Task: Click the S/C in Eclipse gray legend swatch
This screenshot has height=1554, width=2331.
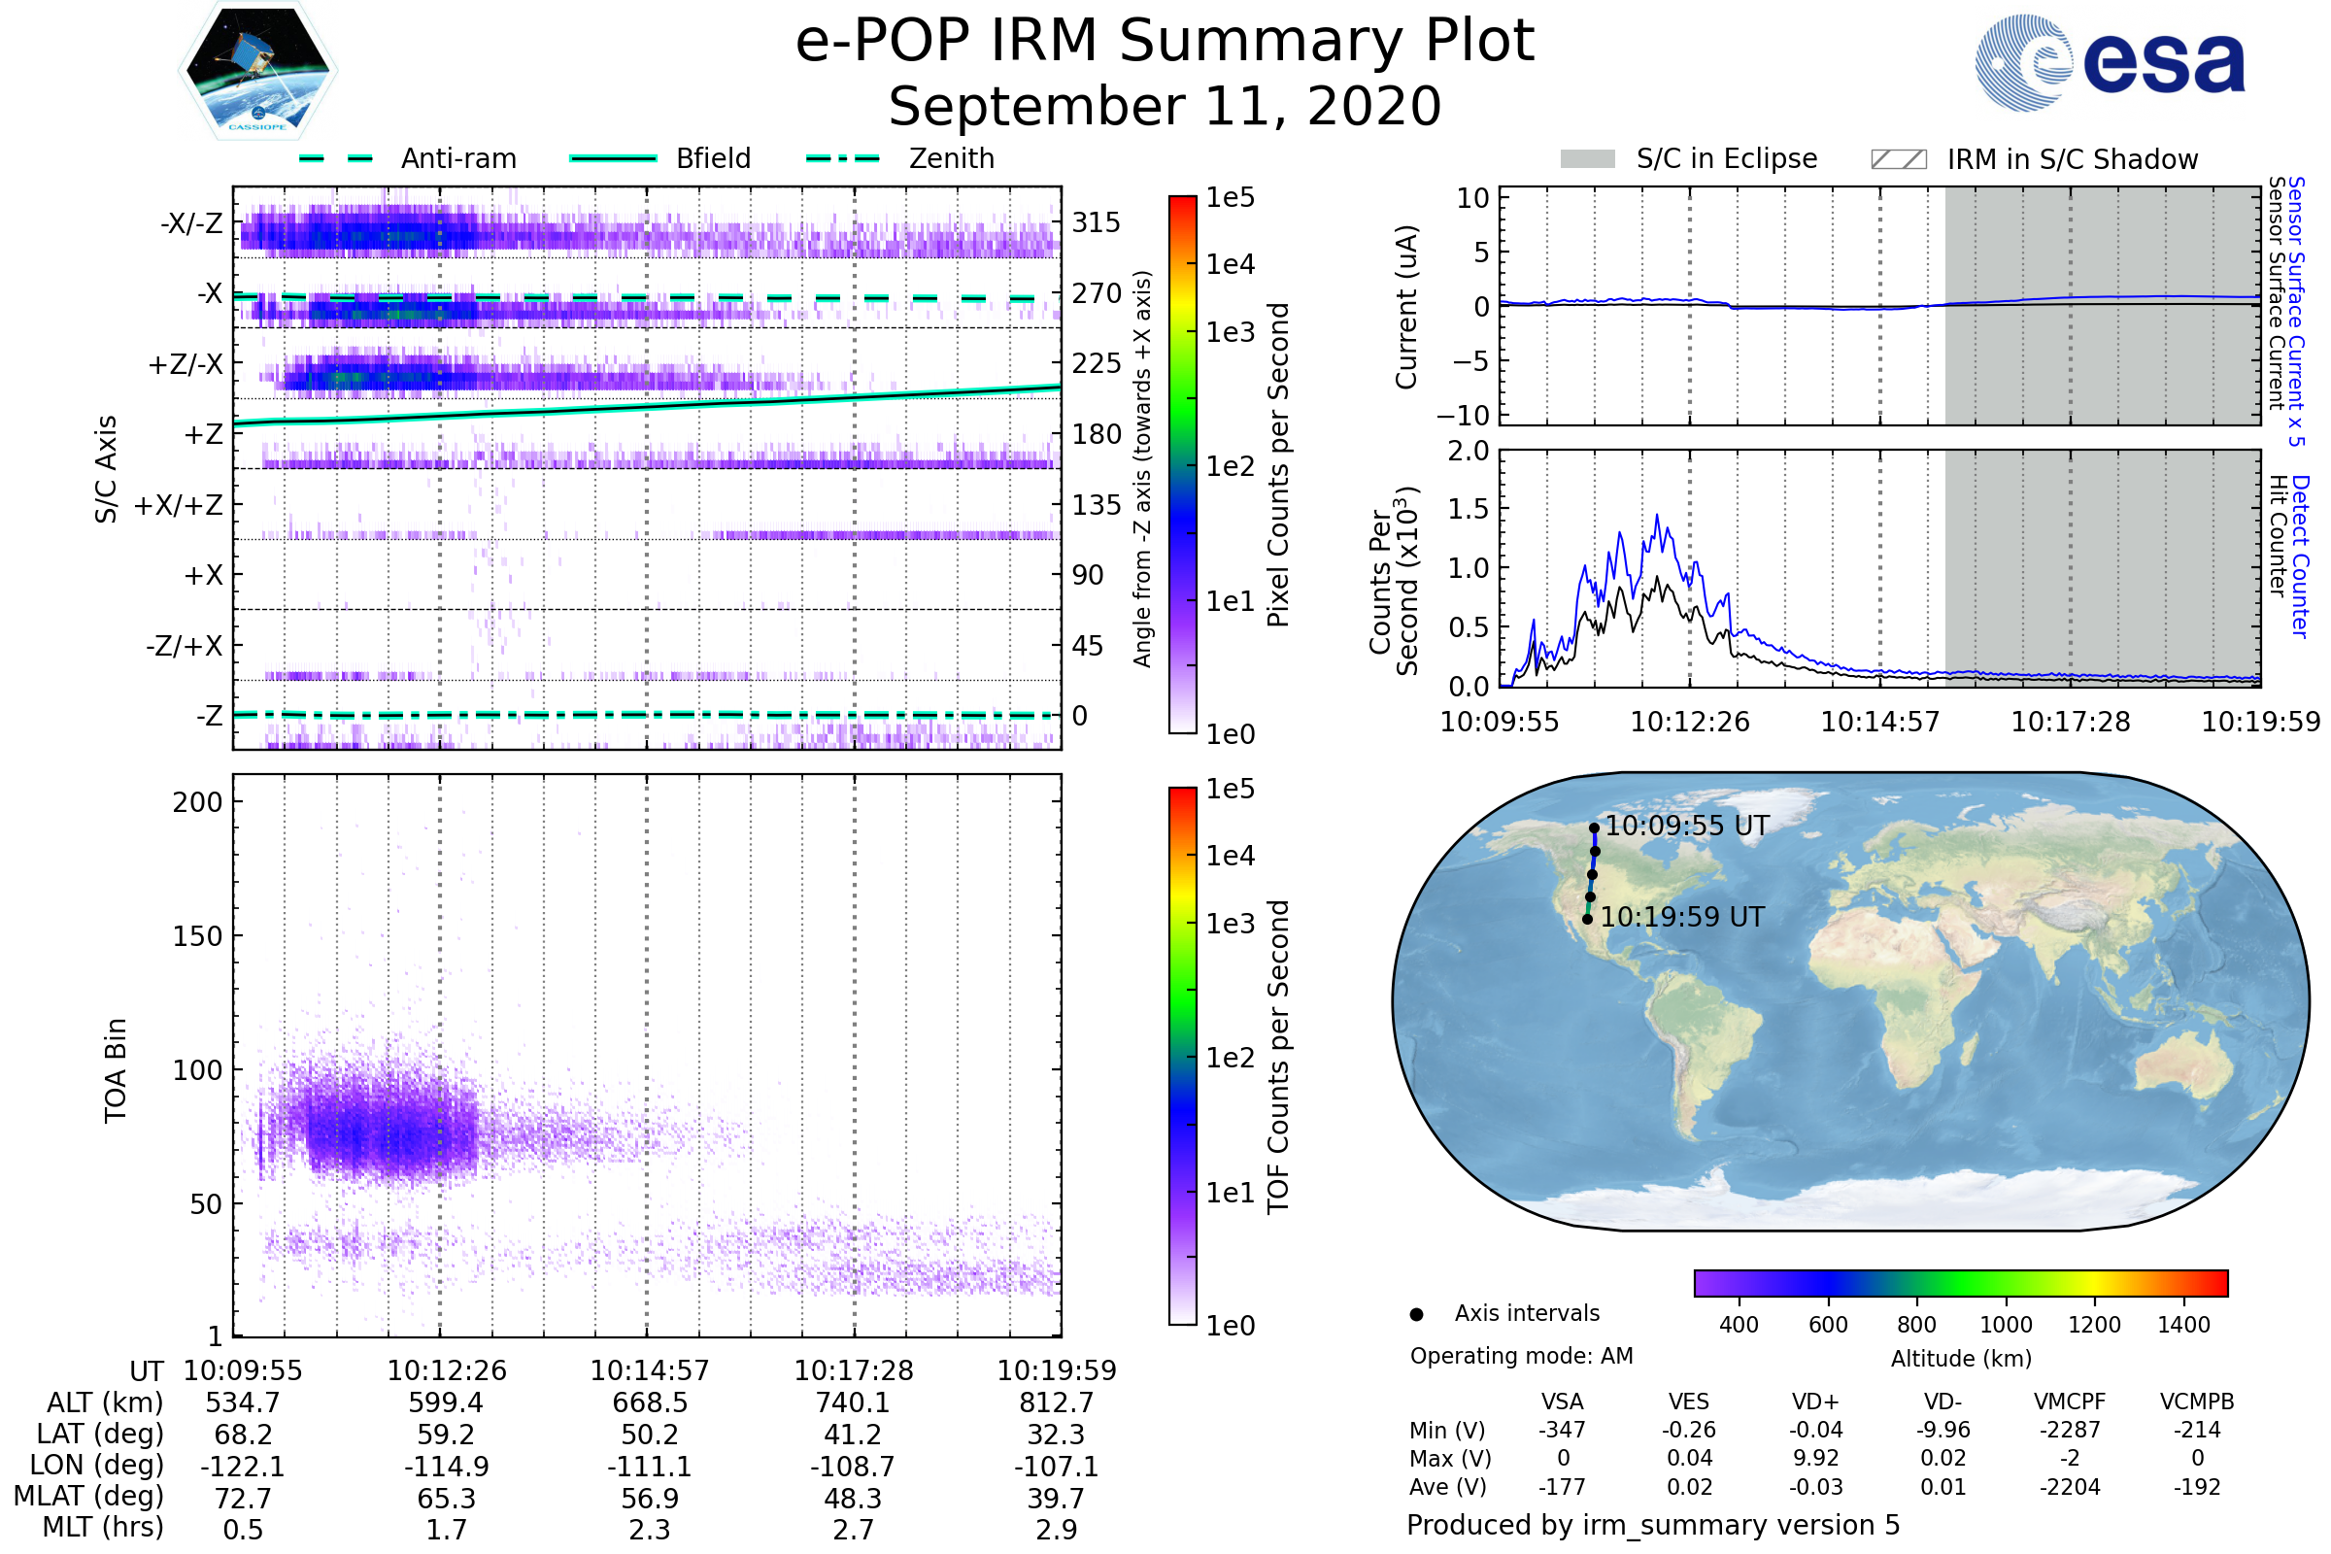Action: [x=1588, y=159]
